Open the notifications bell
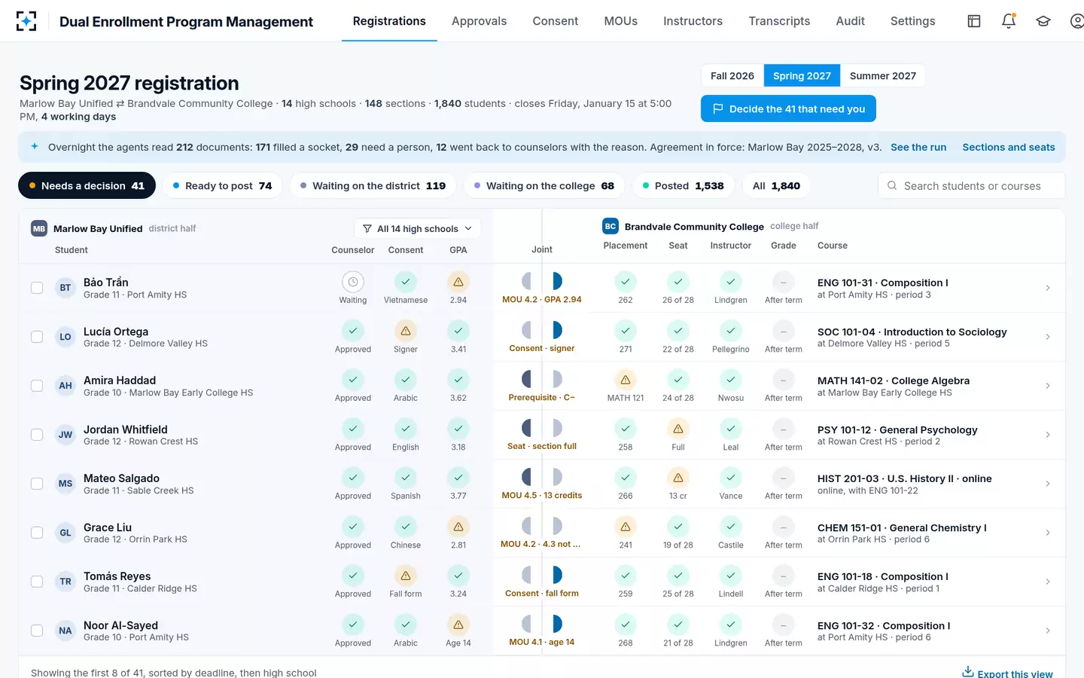The width and height of the screenshot is (1084, 678). point(1009,21)
